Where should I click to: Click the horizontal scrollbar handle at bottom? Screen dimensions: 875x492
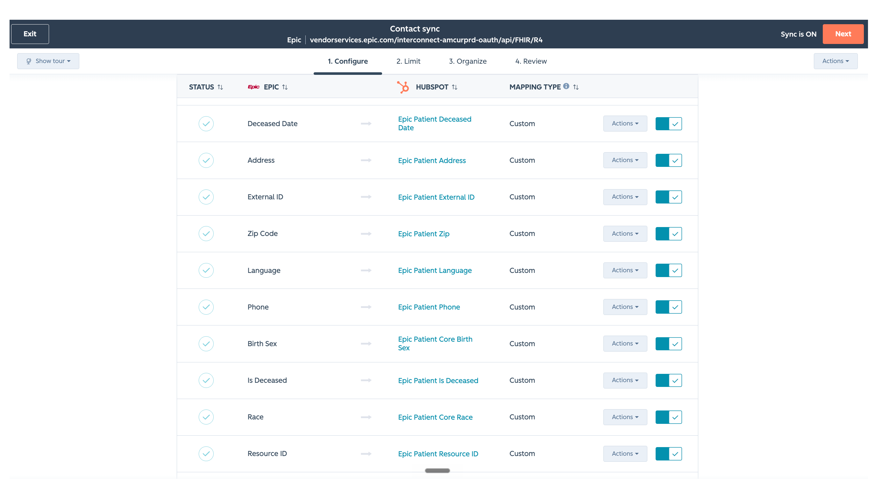[437, 471]
